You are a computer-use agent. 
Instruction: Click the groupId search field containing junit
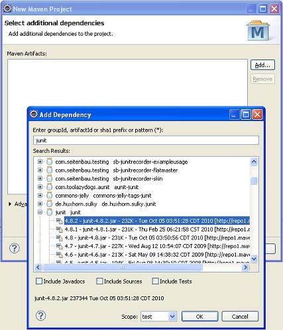click(146, 140)
